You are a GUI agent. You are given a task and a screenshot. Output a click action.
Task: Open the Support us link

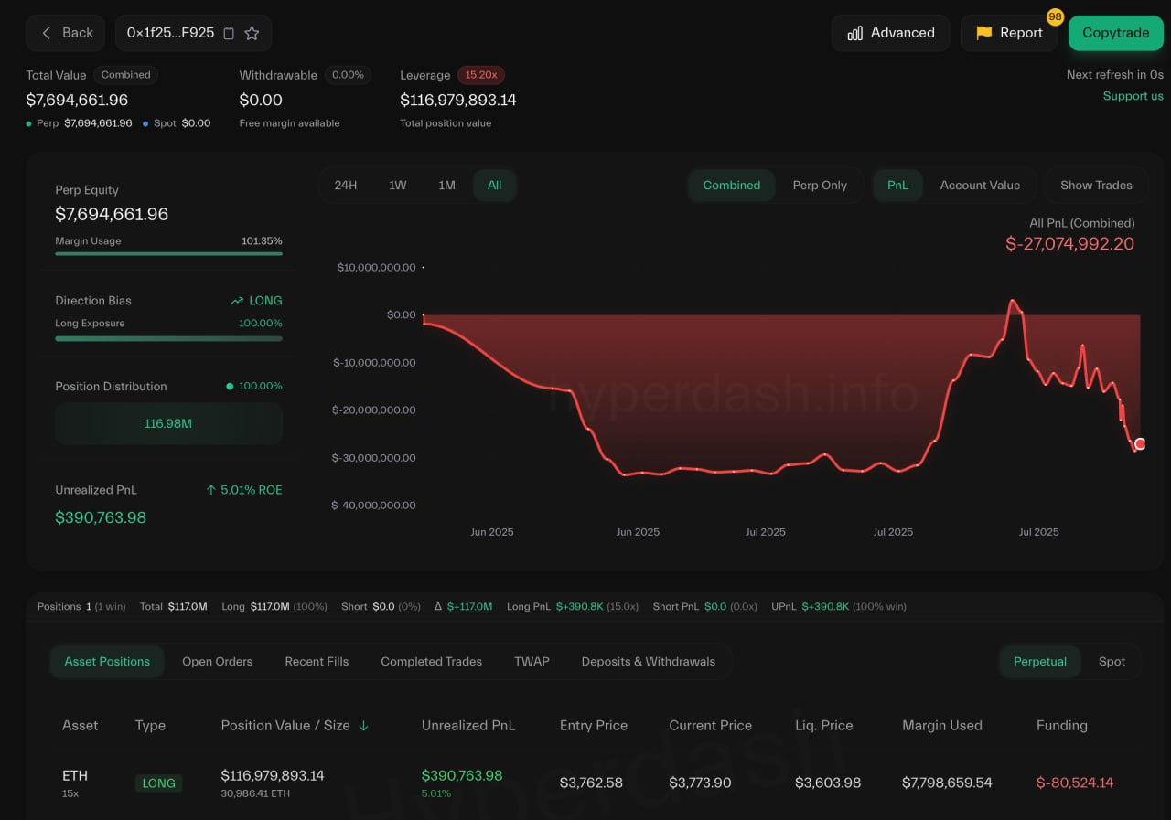[1133, 96]
